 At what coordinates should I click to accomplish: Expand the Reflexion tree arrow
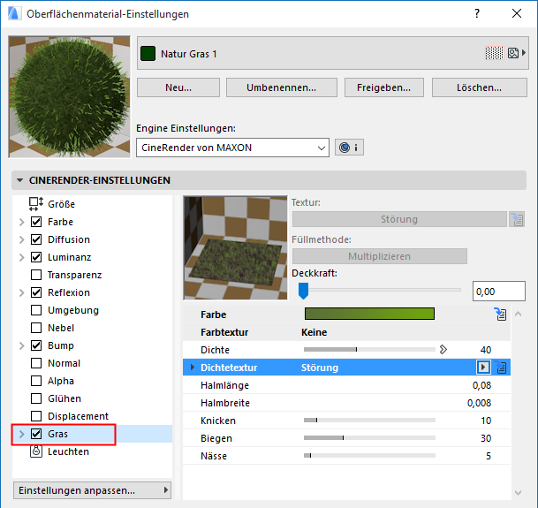[21, 292]
